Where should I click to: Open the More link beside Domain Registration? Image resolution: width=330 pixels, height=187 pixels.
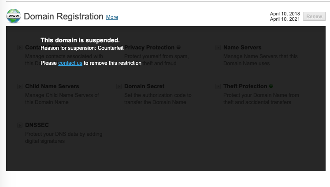pyautogui.click(x=112, y=17)
